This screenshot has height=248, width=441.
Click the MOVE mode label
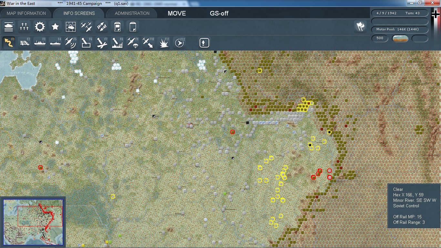click(x=177, y=14)
